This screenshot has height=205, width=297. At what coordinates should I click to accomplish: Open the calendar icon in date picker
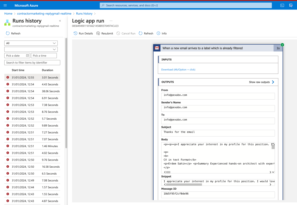click(28, 56)
